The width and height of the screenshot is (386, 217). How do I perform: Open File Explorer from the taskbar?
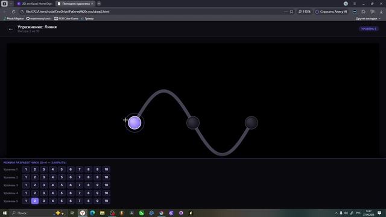click(x=102, y=213)
